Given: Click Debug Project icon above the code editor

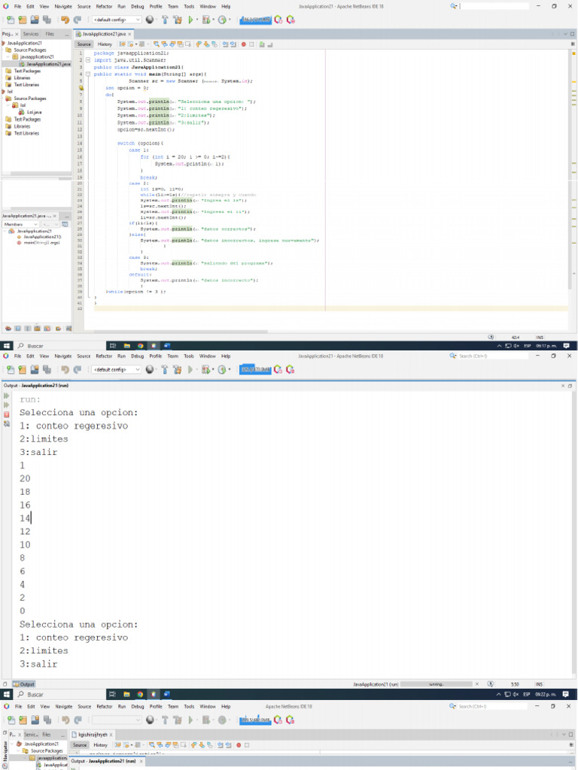Looking at the screenshot, I should pyautogui.click(x=206, y=20).
